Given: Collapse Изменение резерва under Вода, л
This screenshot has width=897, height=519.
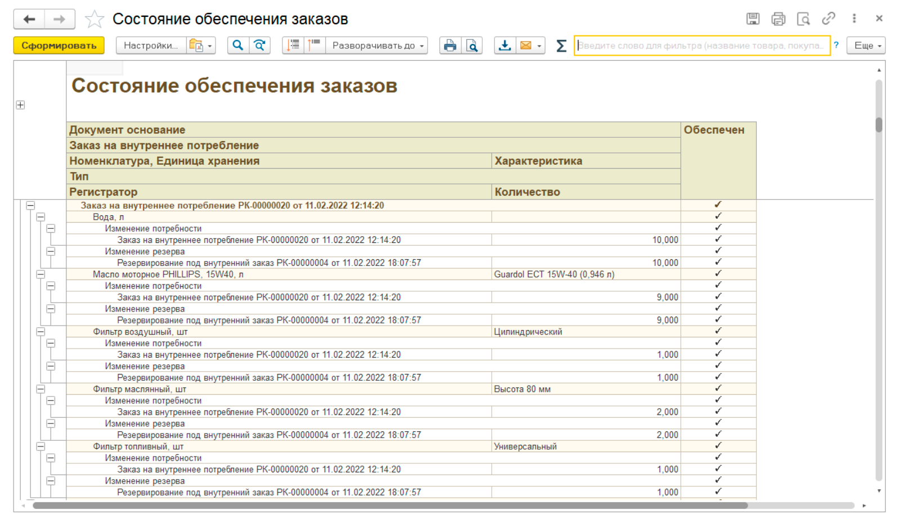Looking at the screenshot, I should click(51, 251).
